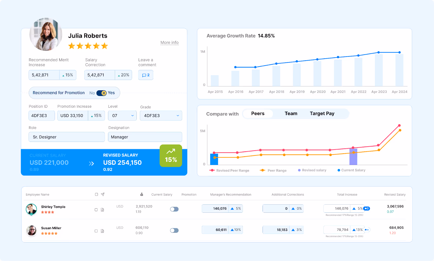Click the send arrow icon in table header
The image size is (434, 261).
pos(103,194)
